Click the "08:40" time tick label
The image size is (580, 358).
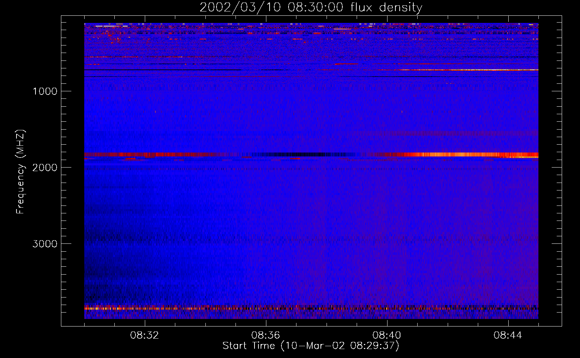pyautogui.click(x=387, y=335)
